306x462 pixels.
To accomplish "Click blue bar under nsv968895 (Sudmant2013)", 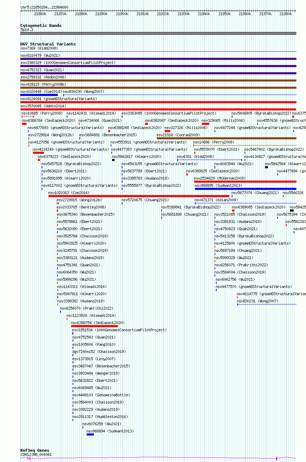I will pos(245,189).
